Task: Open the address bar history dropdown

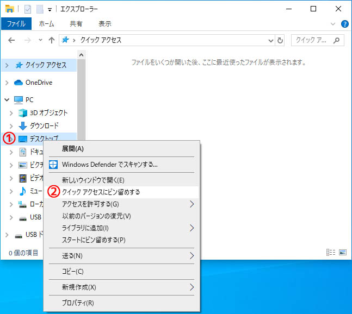Action: [x=271, y=41]
